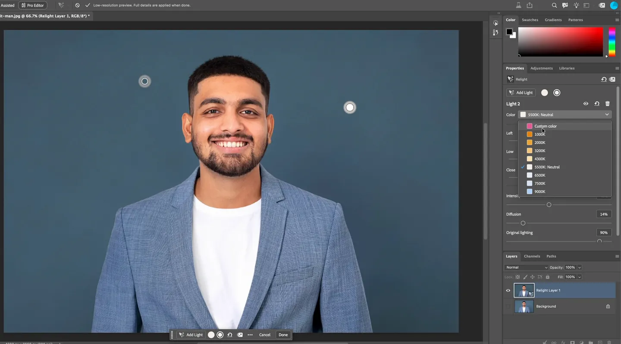Open the lightbulb discover icon in top bar

click(x=576, y=5)
